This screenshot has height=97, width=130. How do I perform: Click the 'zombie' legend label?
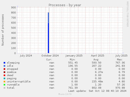tap(12, 72)
